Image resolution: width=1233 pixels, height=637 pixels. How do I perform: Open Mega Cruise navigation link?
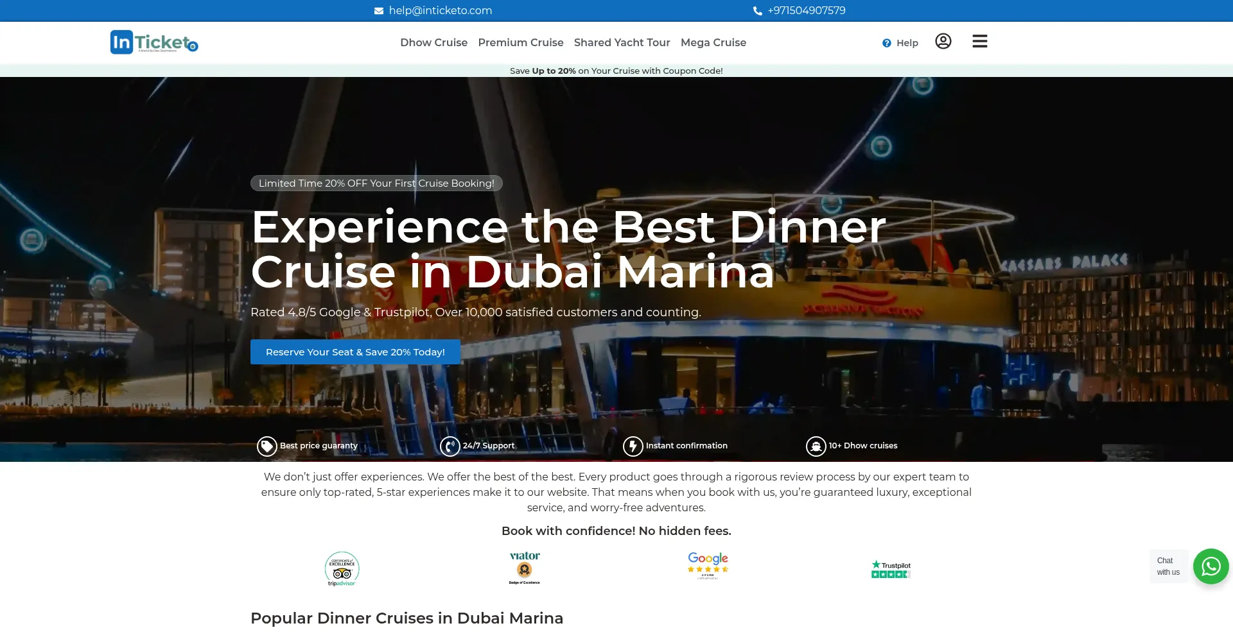(713, 42)
